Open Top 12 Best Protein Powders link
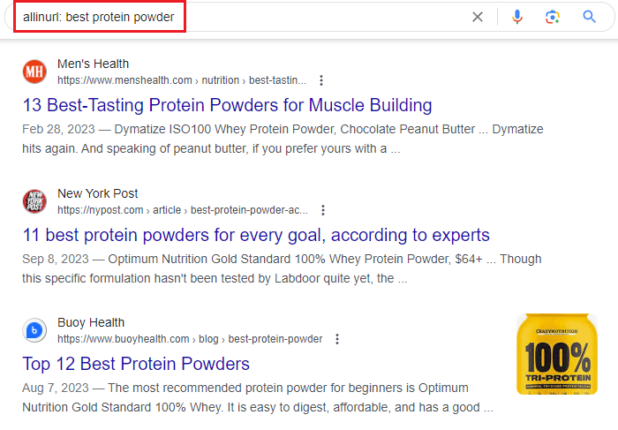This screenshot has height=430, width=618. pyautogui.click(x=136, y=364)
